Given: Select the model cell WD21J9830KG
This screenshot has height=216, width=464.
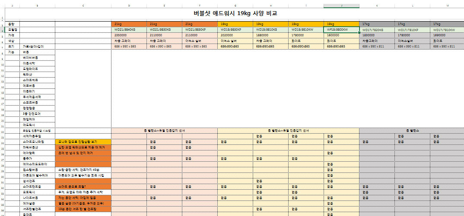Looking at the screenshot, I should (164, 30).
